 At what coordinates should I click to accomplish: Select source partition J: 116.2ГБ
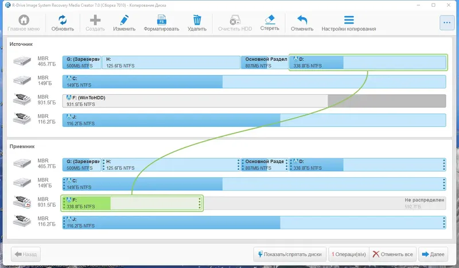coord(254,120)
